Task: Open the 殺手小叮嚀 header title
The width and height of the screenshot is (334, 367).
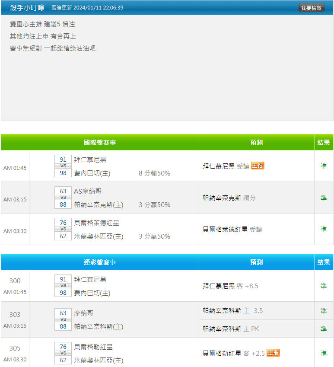Action: 27,8
